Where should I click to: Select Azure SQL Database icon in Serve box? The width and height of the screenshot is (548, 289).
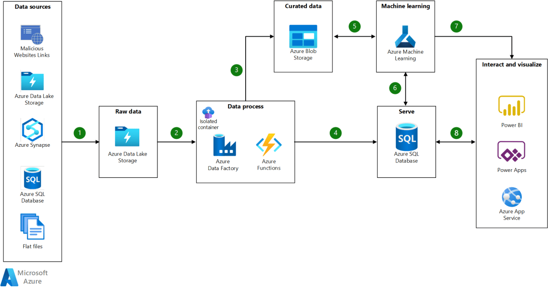click(406, 136)
